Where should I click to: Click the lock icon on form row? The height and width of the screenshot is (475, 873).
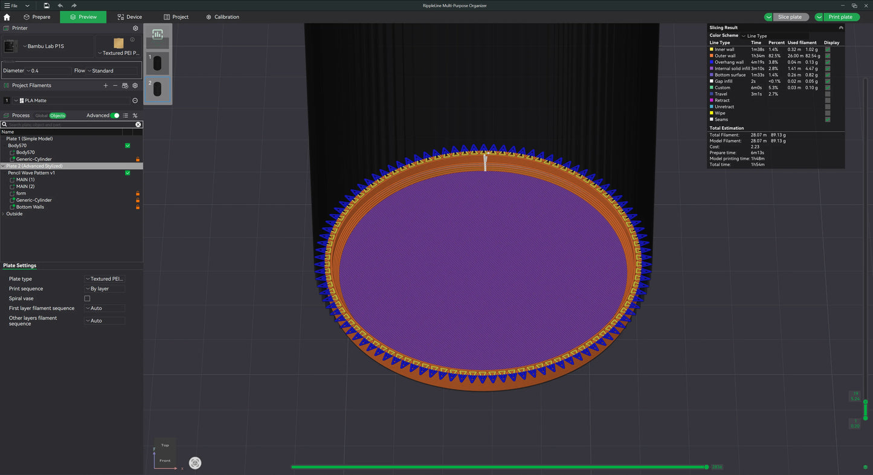click(x=138, y=193)
